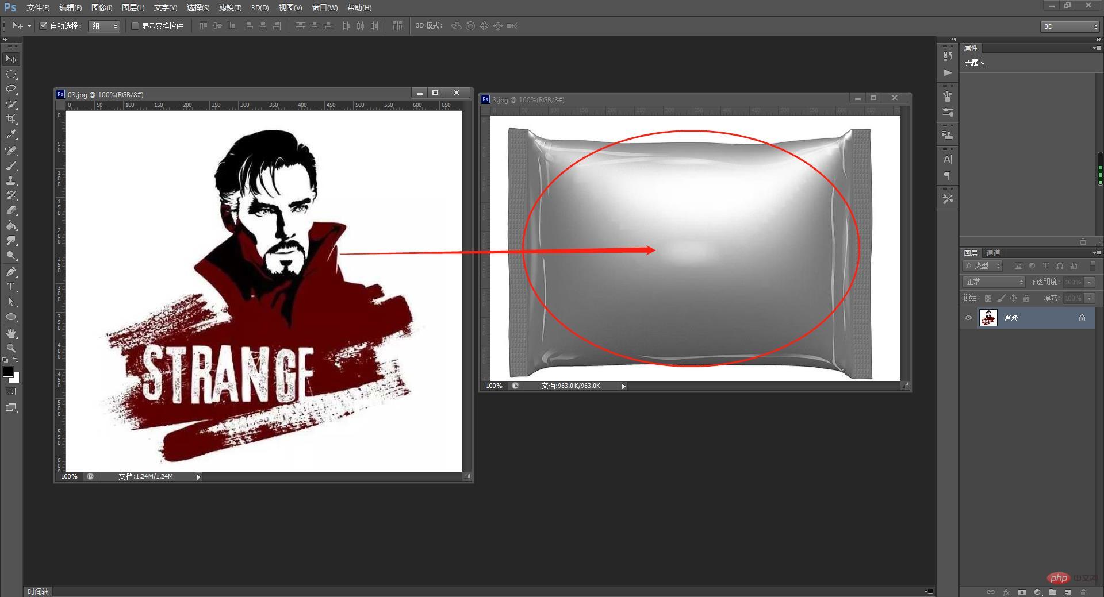Open the auto-select 组 dropdown
The width and height of the screenshot is (1104, 597).
pyautogui.click(x=104, y=26)
